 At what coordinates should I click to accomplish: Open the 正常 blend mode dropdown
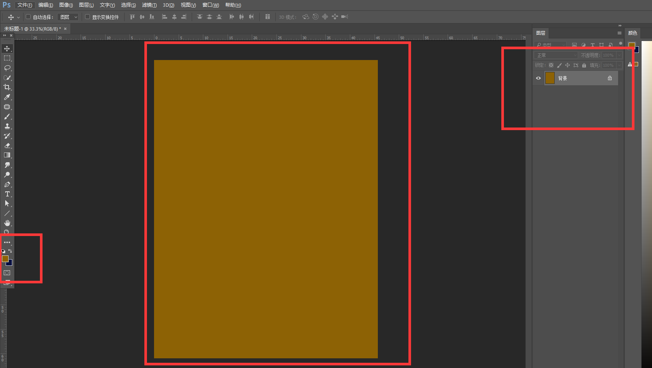pos(556,55)
